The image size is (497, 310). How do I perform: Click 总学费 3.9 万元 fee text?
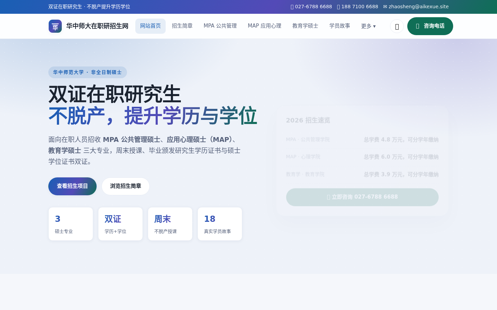[x=401, y=174]
